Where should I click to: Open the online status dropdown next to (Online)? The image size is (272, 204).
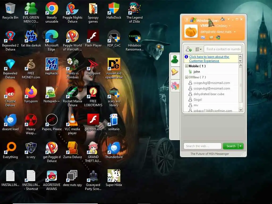pyautogui.click(x=230, y=26)
